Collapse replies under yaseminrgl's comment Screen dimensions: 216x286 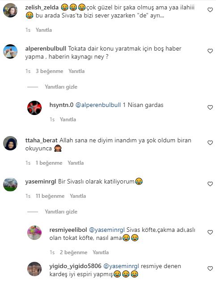point(61,212)
